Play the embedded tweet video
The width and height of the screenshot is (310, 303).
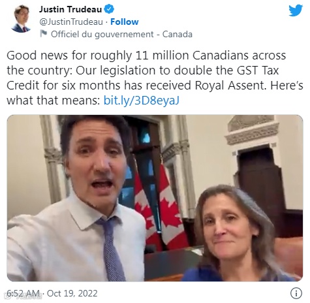coord(155,198)
